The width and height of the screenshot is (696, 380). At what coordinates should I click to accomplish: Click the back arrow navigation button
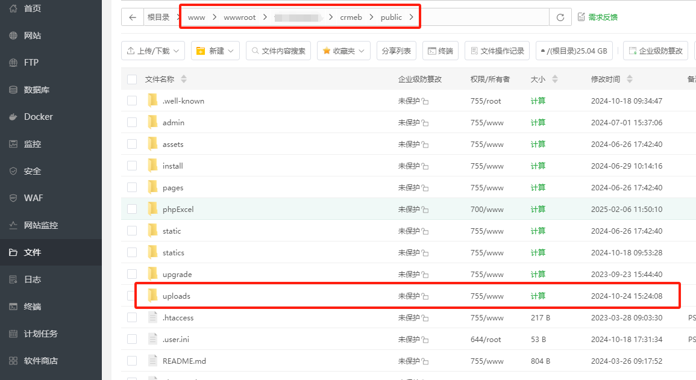132,17
